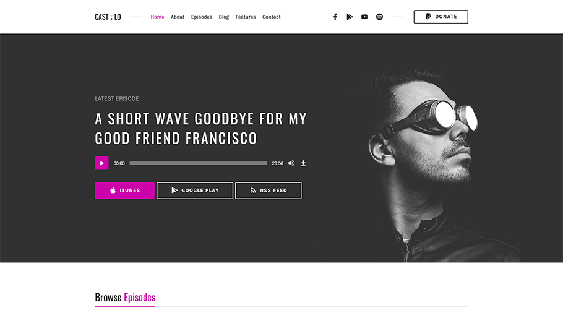Go to the Home menu item

click(157, 17)
